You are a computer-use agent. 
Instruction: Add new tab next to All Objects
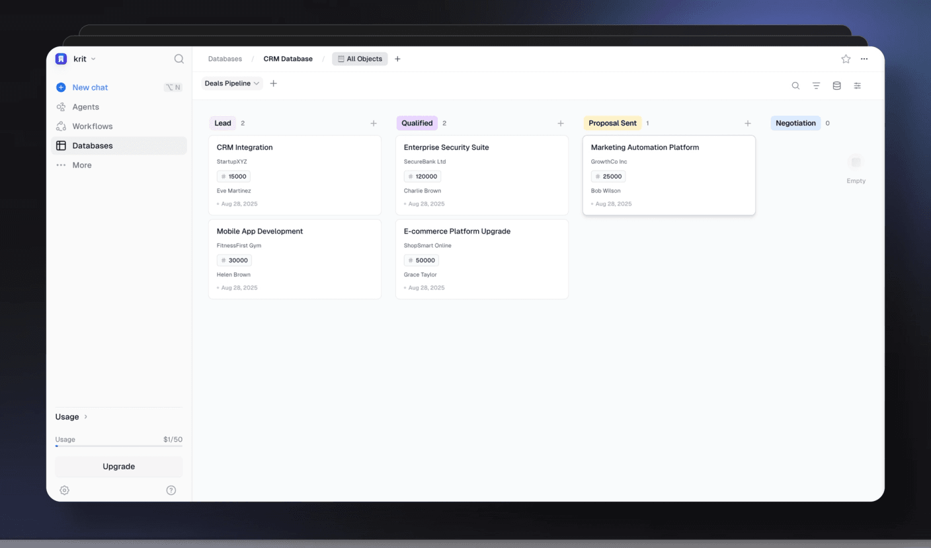tap(397, 59)
